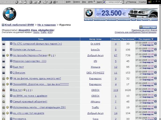Click envelope icon in 'Исполнилась мечта' row
161x120 pixels.
(x=3, y=107)
